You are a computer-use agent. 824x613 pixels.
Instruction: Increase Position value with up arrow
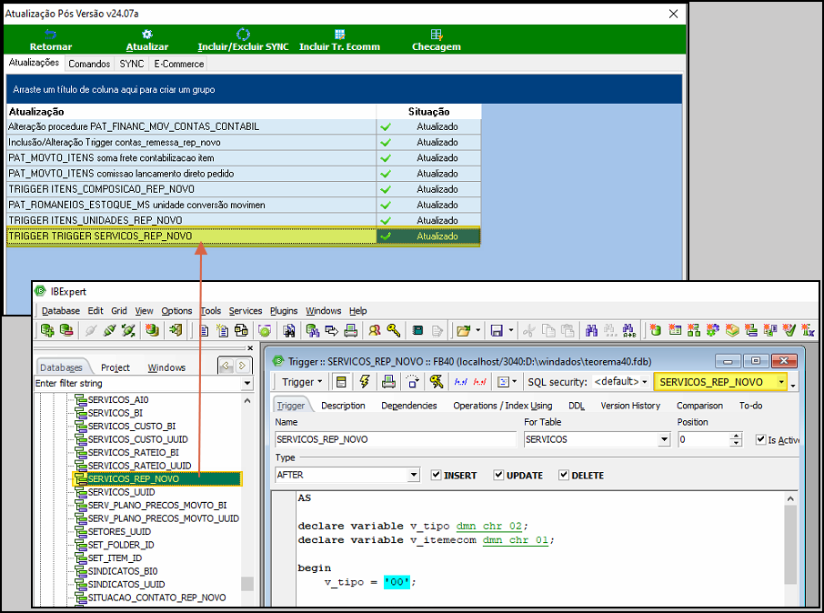(x=737, y=436)
